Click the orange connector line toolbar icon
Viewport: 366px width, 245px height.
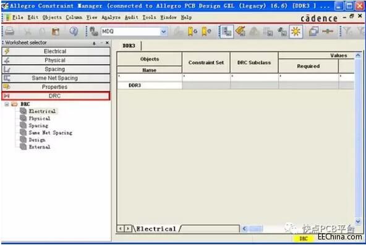point(328,31)
